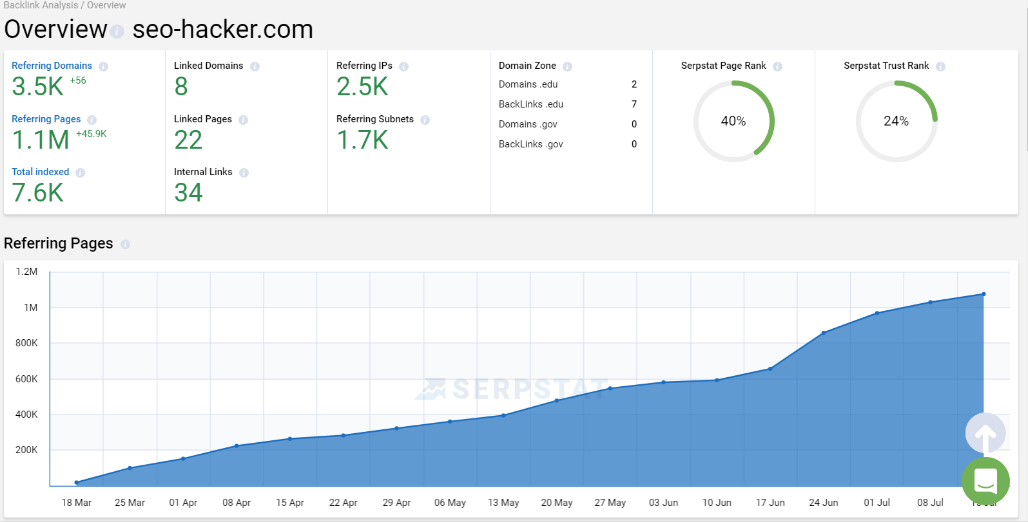Viewport: 1028px width, 522px height.
Task: Click info icon next to Referring IPs
Action: coord(403,66)
